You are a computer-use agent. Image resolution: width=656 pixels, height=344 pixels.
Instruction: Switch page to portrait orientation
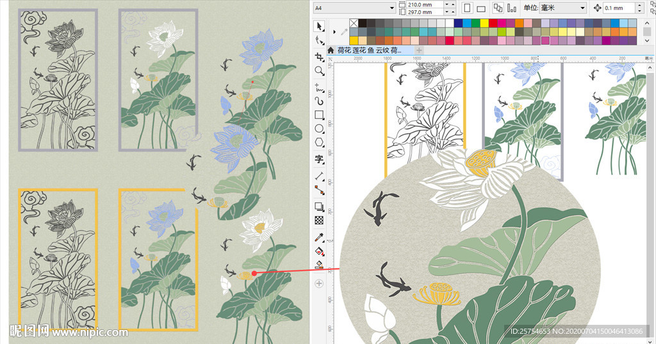pos(467,8)
